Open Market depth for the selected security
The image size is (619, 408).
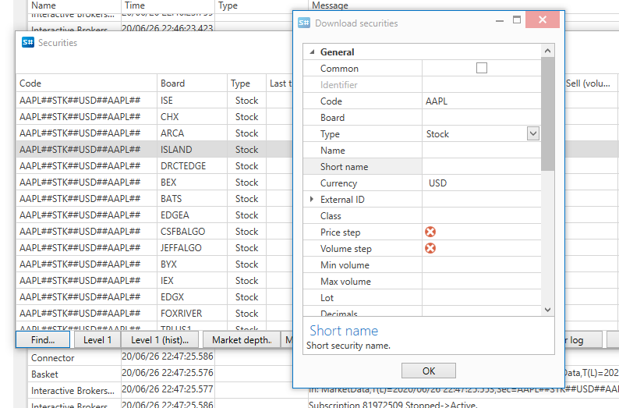[x=241, y=340]
